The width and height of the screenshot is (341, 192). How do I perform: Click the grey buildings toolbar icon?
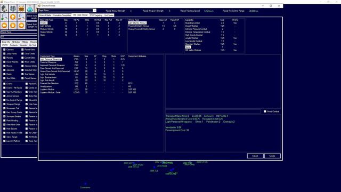pyautogui.click(x=13, y=9)
